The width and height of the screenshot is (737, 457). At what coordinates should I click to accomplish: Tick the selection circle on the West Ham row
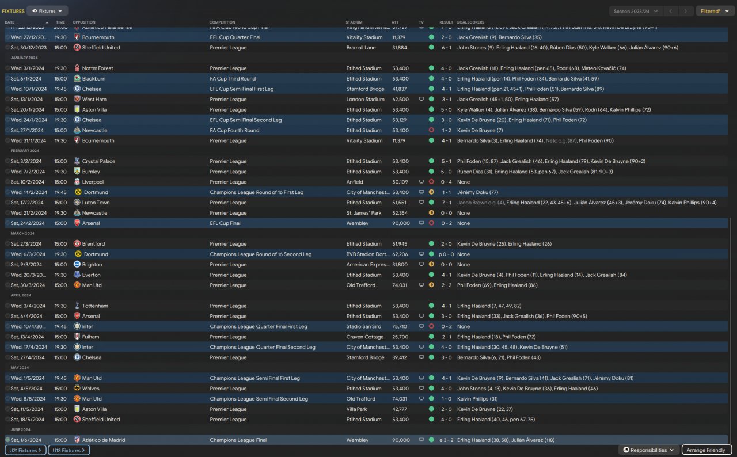click(7, 100)
